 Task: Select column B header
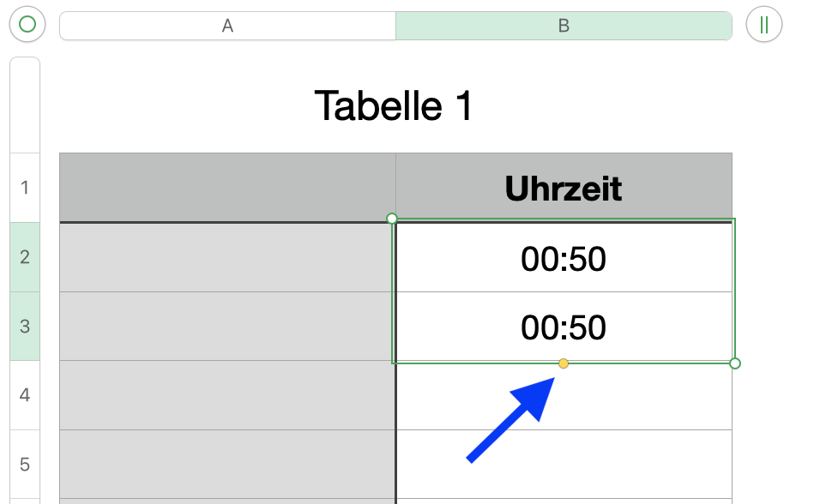click(564, 26)
